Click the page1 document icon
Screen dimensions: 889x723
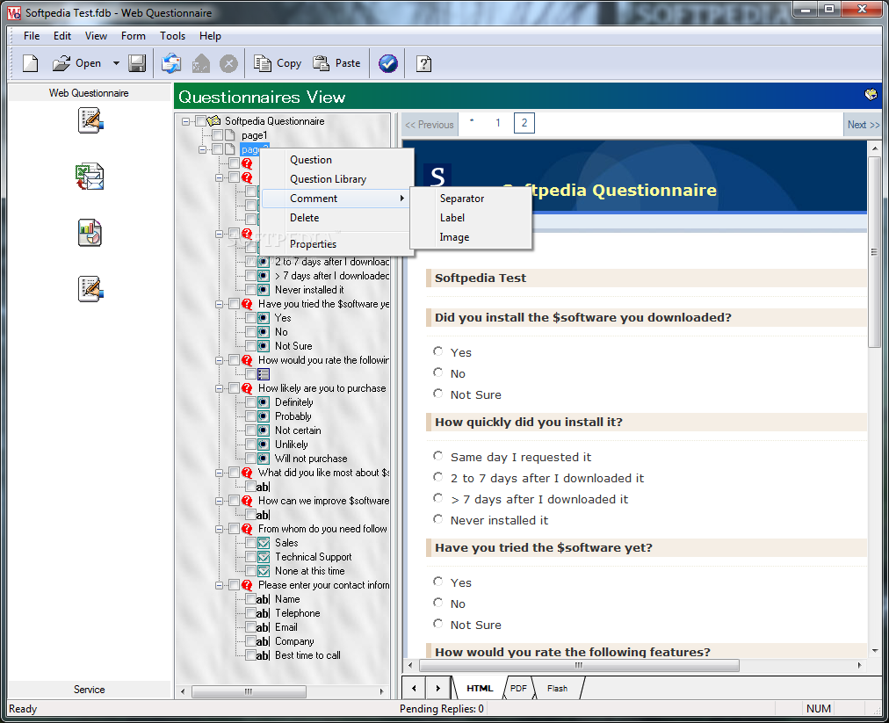click(229, 135)
